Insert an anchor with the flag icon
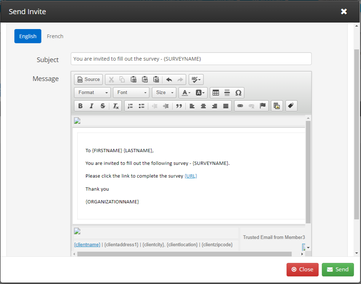 (x=262, y=106)
